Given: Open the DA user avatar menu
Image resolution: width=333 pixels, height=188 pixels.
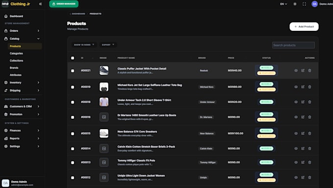Looking at the screenshot, I should point(314,4).
